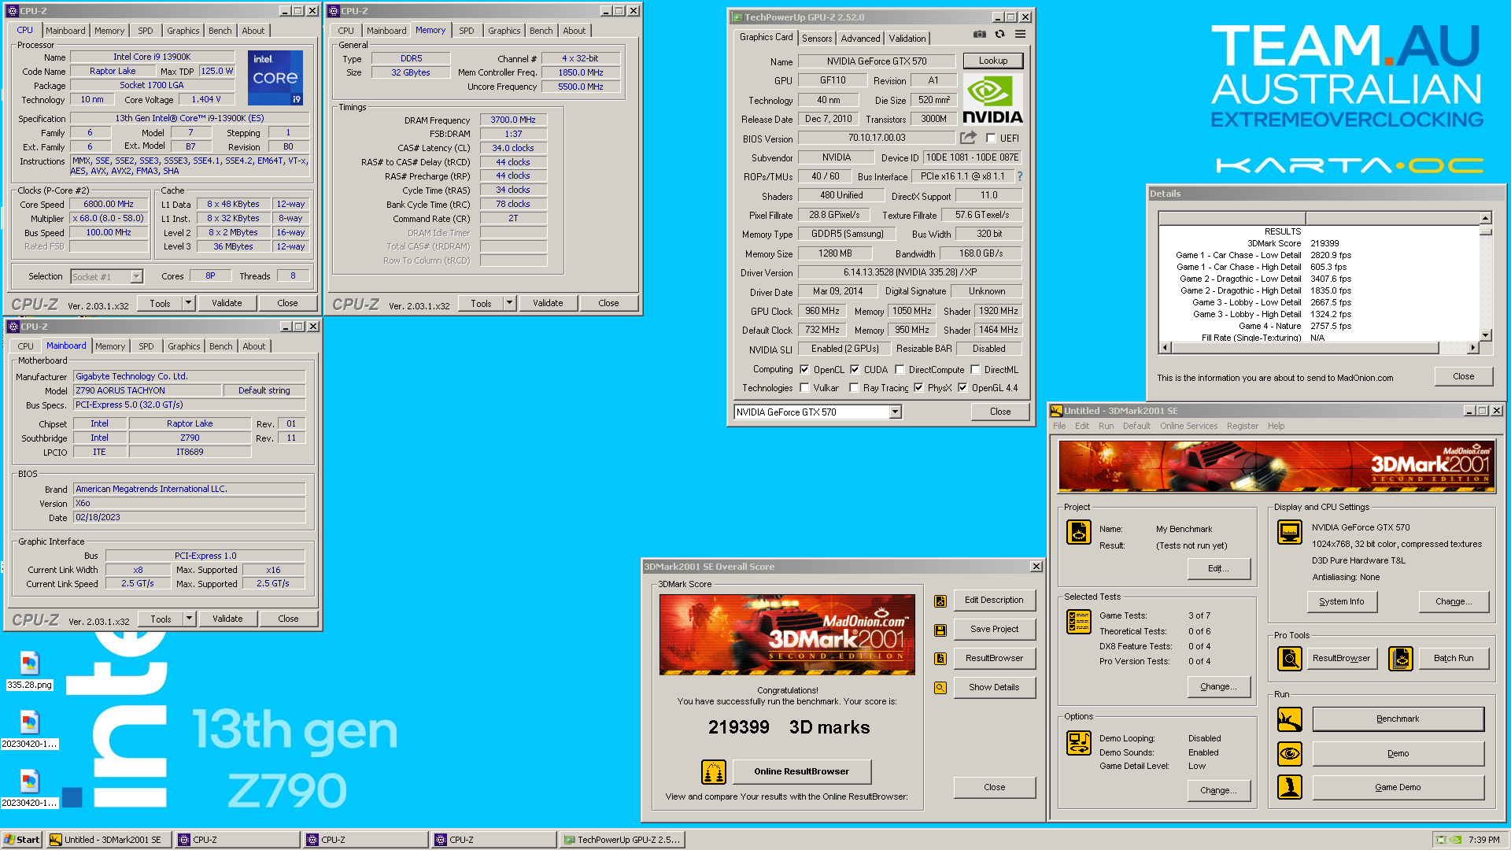The image size is (1511, 850).
Task: Switch to Advanced tab in GPU-Z
Action: click(860, 39)
